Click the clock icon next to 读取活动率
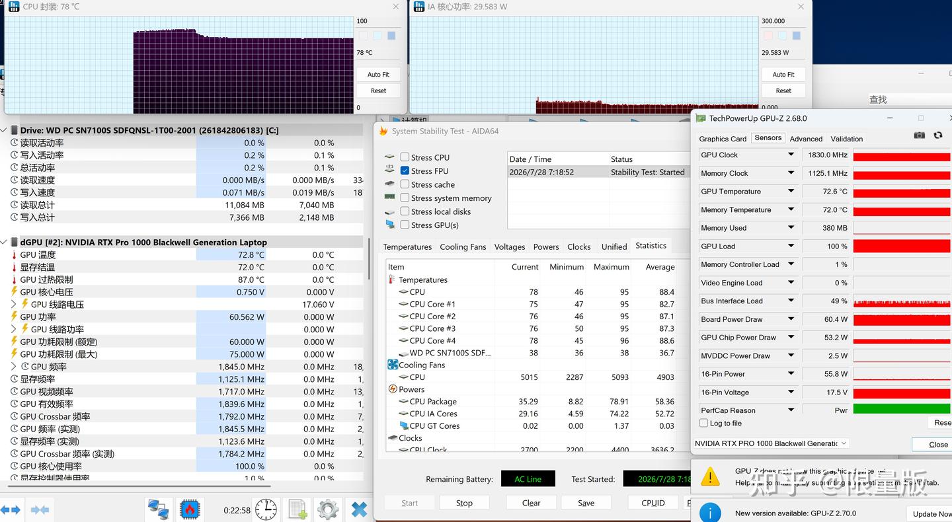The width and height of the screenshot is (952, 522). 14,143
